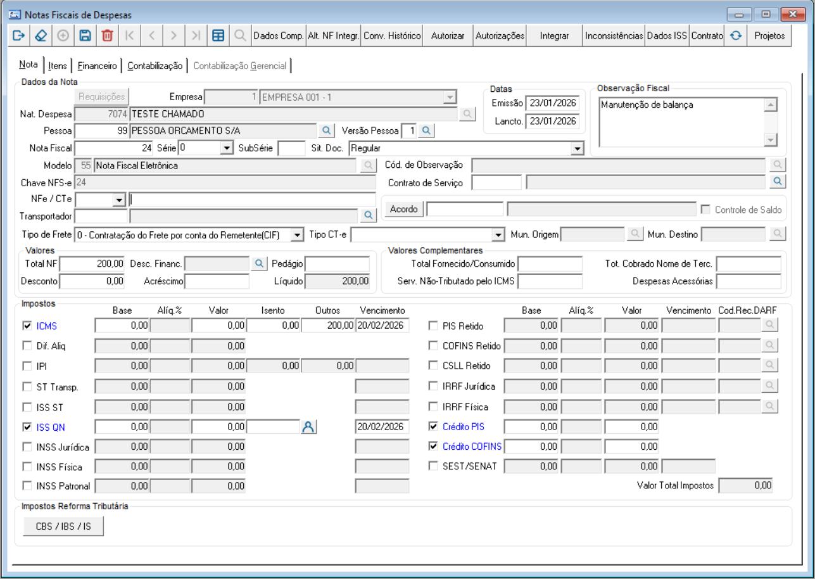
Task: Uncheck the ICMS checkbox
Action: tap(27, 326)
